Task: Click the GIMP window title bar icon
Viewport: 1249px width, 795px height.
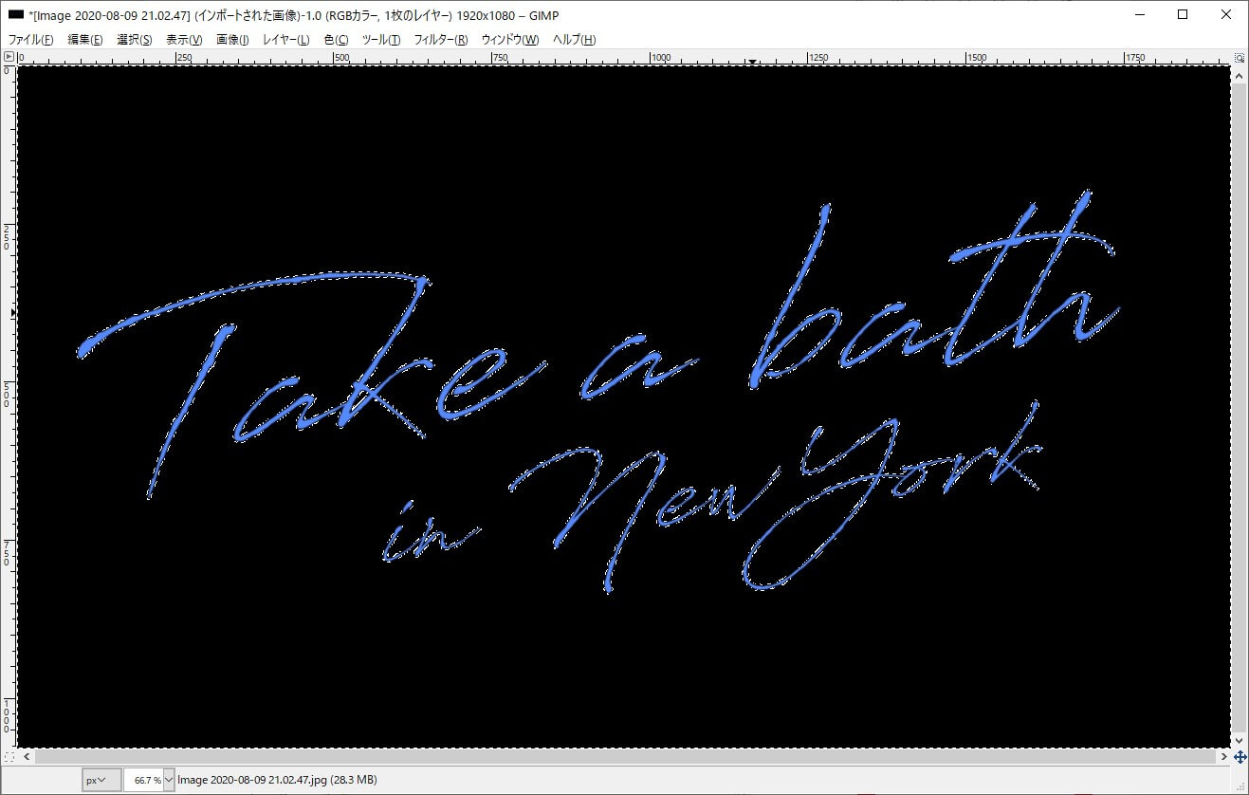Action: point(15,14)
